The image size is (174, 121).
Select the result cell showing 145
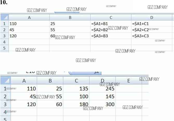pos(102,97)
